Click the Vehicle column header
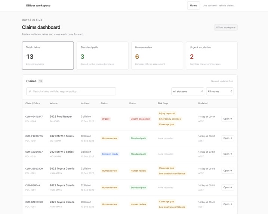Image resolution: width=268 pixels, height=214 pixels. (x=53, y=103)
